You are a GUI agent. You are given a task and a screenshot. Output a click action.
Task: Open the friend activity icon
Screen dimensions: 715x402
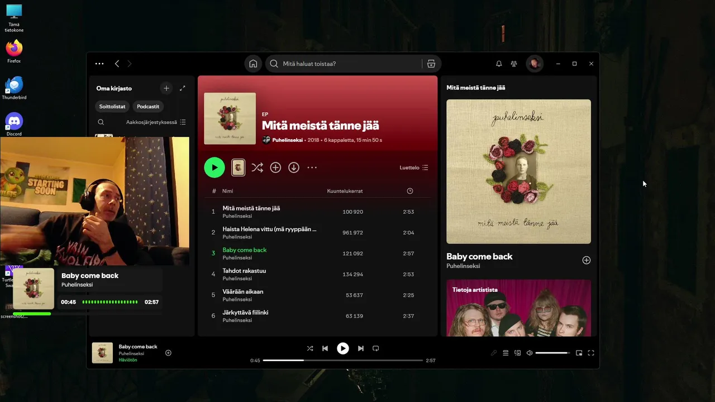pos(514,64)
